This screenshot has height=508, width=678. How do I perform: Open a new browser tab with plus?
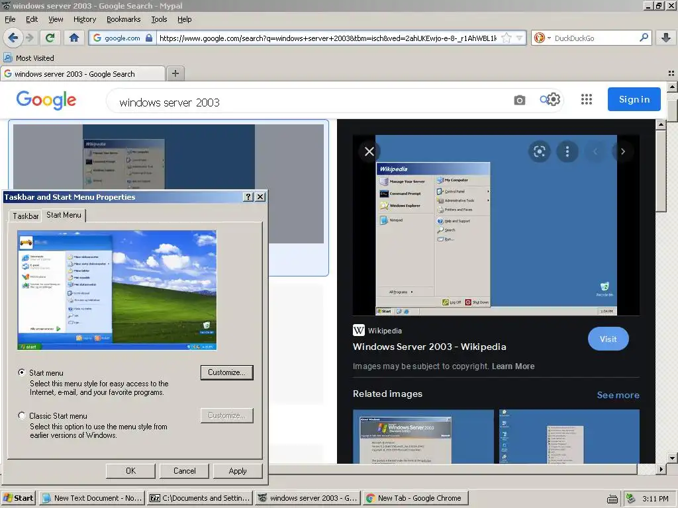(x=175, y=73)
